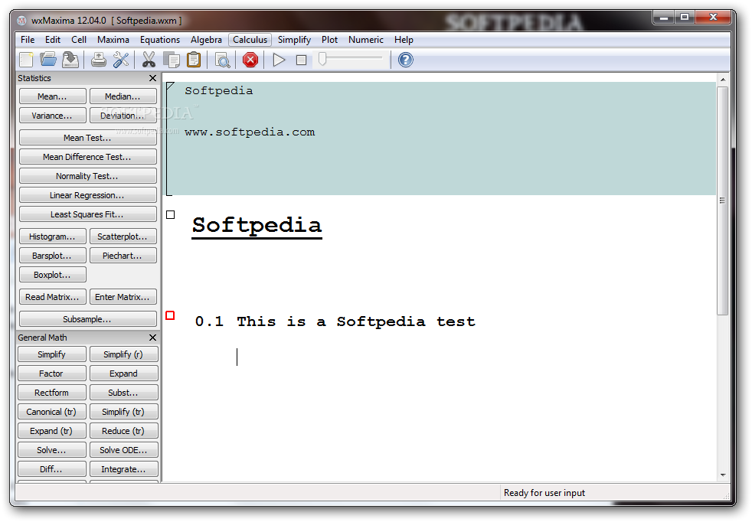Open configuration with the tools icon
The height and width of the screenshot is (522, 752).
pyautogui.click(x=121, y=60)
